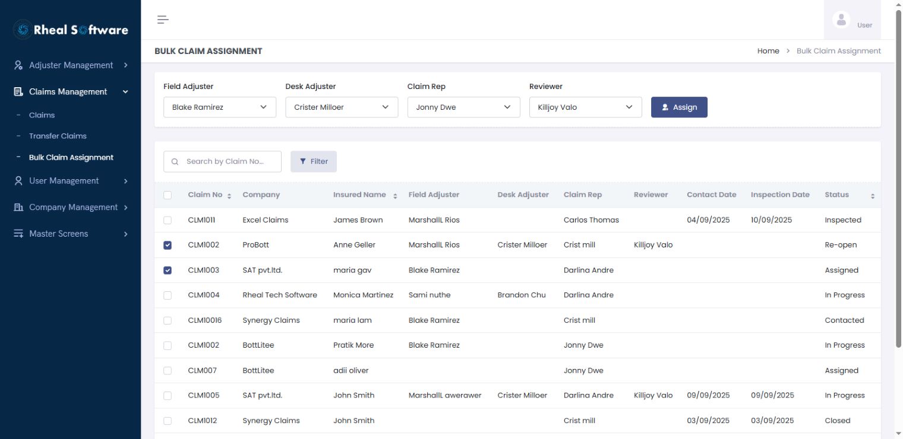Click the Adjuster Management sidebar icon
The image size is (903, 439).
(18, 65)
